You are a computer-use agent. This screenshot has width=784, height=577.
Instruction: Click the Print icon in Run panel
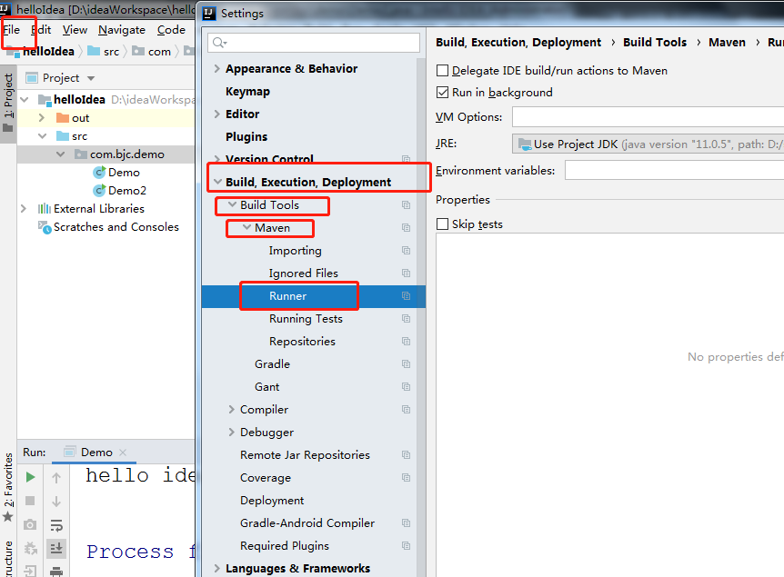tap(56, 571)
